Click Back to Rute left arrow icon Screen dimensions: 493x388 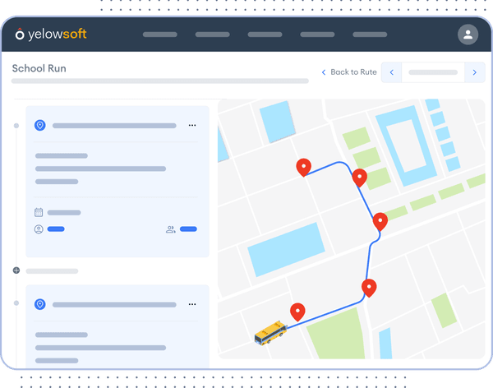pyautogui.click(x=324, y=72)
